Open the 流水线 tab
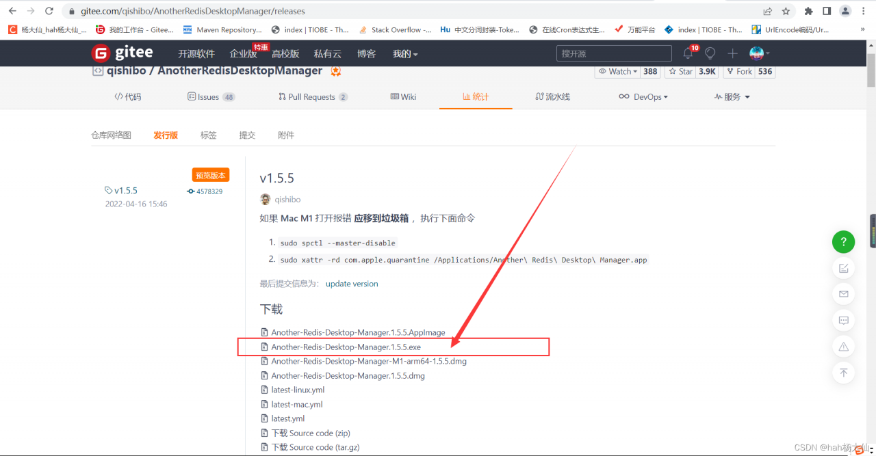The height and width of the screenshot is (456, 876). pyautogui.click(x=553, y=97)
